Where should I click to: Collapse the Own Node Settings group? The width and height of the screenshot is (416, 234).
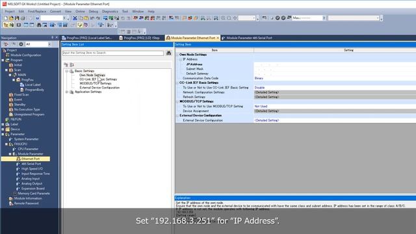[x=177, y=55]
